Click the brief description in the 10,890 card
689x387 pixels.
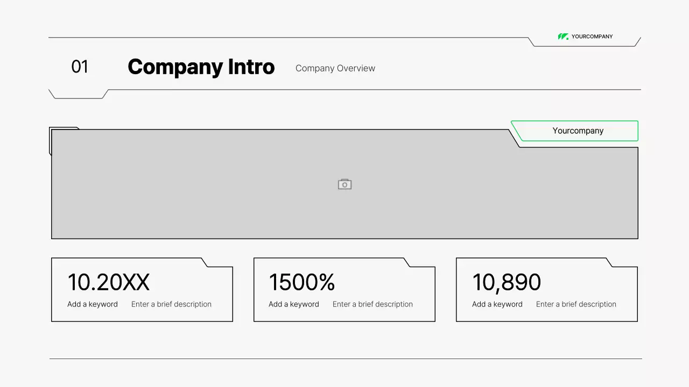(576, 304)
